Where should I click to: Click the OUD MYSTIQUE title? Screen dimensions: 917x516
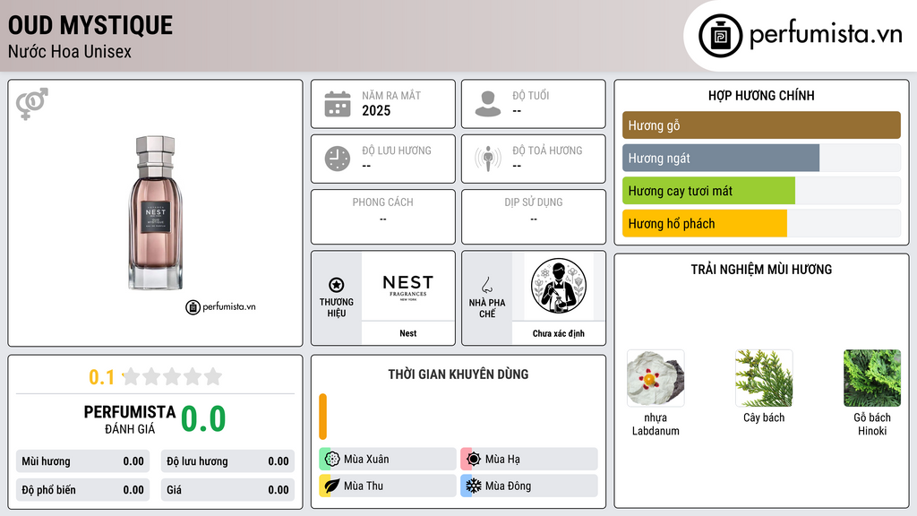(90, 25)
